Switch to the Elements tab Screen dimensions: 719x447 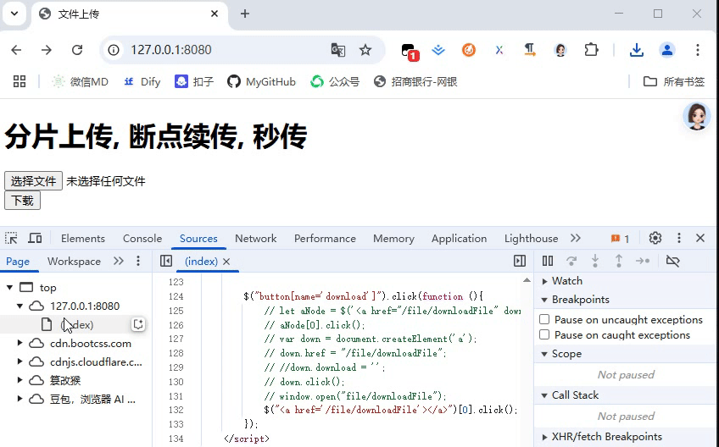(83, 238)
